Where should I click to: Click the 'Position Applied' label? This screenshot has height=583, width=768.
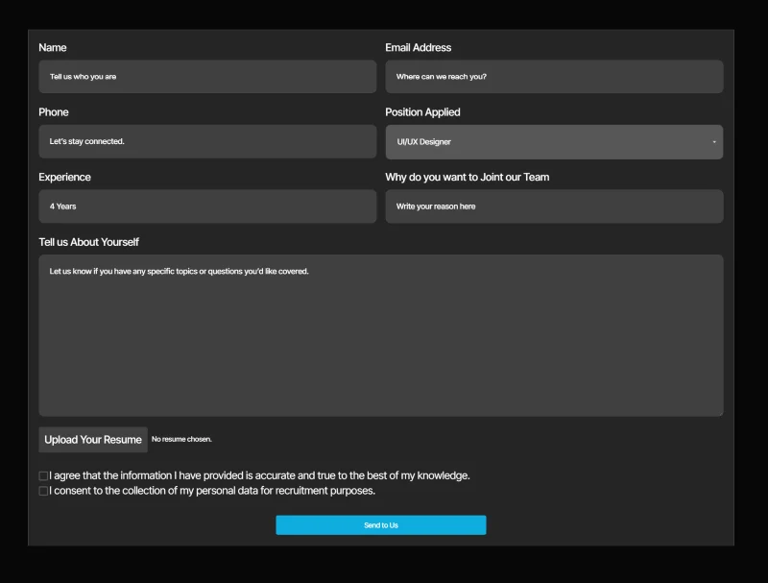point(422,112)
